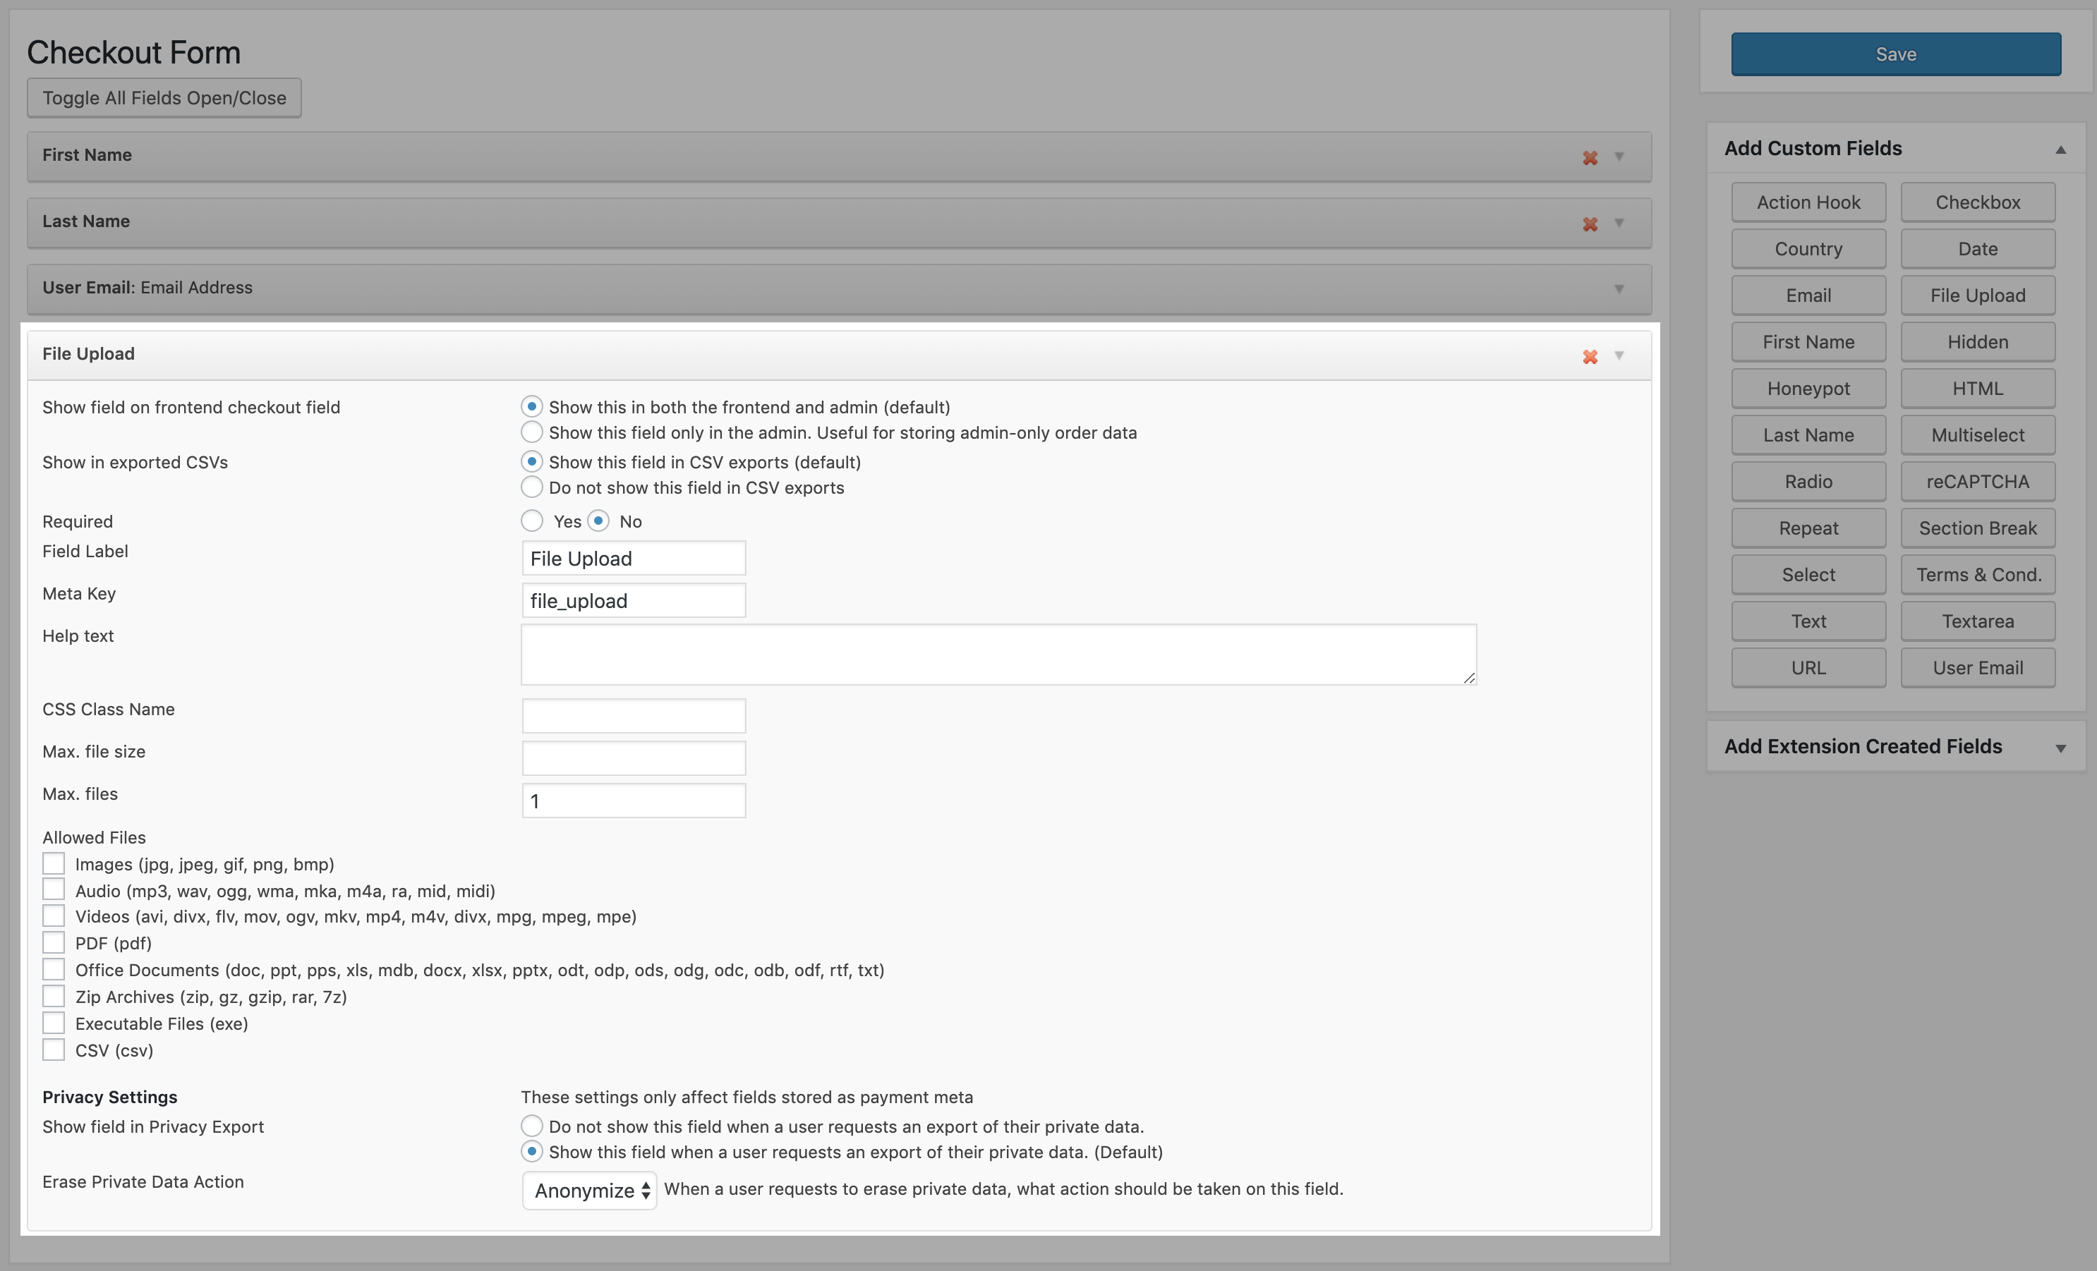The height and width of the screenshot is (1271, 2097).
Task: Expand the User Email field arrow
Action: (x=1619, y=289)
